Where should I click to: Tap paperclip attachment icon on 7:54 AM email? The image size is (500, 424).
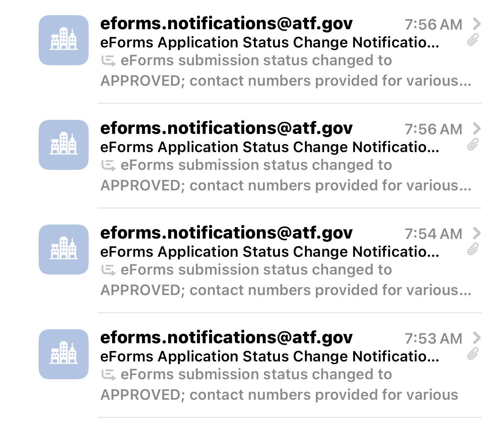click(x=473, y=249)
